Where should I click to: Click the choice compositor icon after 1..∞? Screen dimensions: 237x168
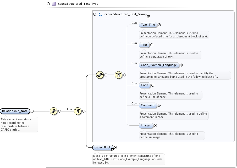(x=78, y=111)
